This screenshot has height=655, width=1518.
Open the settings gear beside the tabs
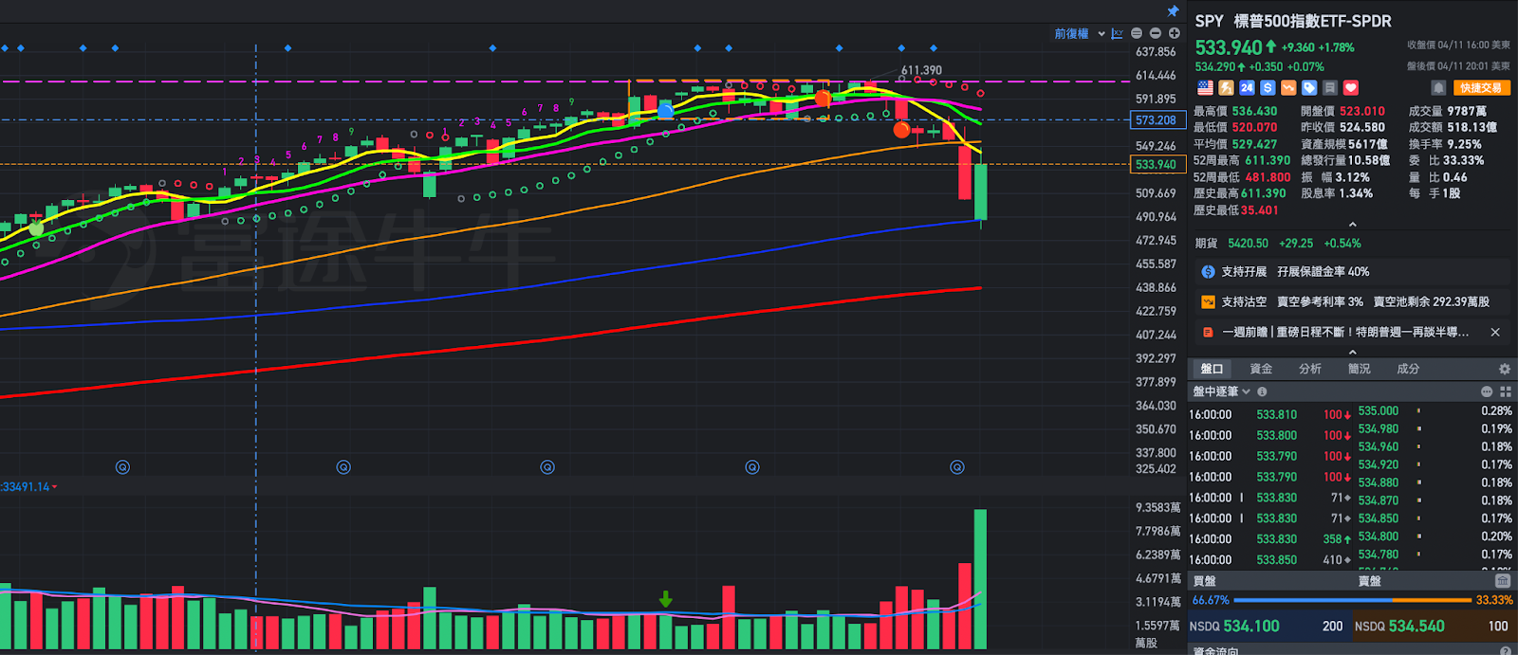click(x=1505, y=369)
